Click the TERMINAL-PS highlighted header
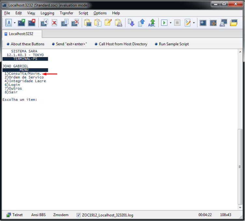The image size is (245, 221). coord(25,59)
